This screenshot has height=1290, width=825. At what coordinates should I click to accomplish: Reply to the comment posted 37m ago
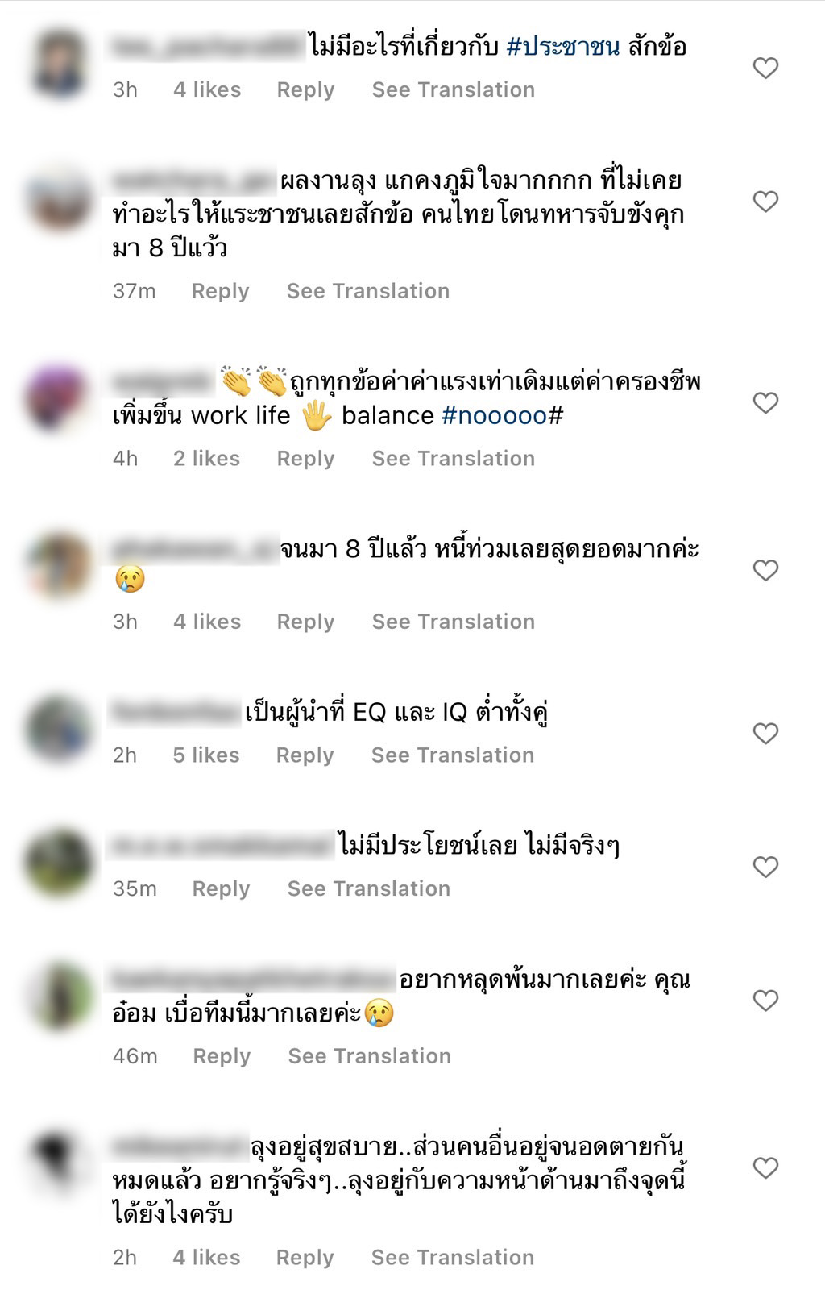[220, 291]
